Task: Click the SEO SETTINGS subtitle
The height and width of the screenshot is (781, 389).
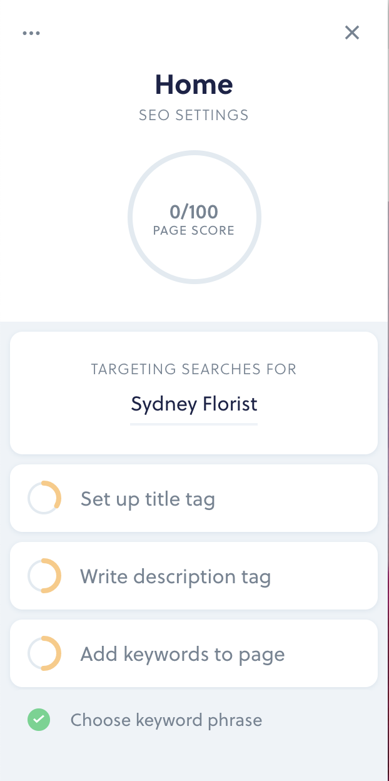Action: tap(194, 115)
